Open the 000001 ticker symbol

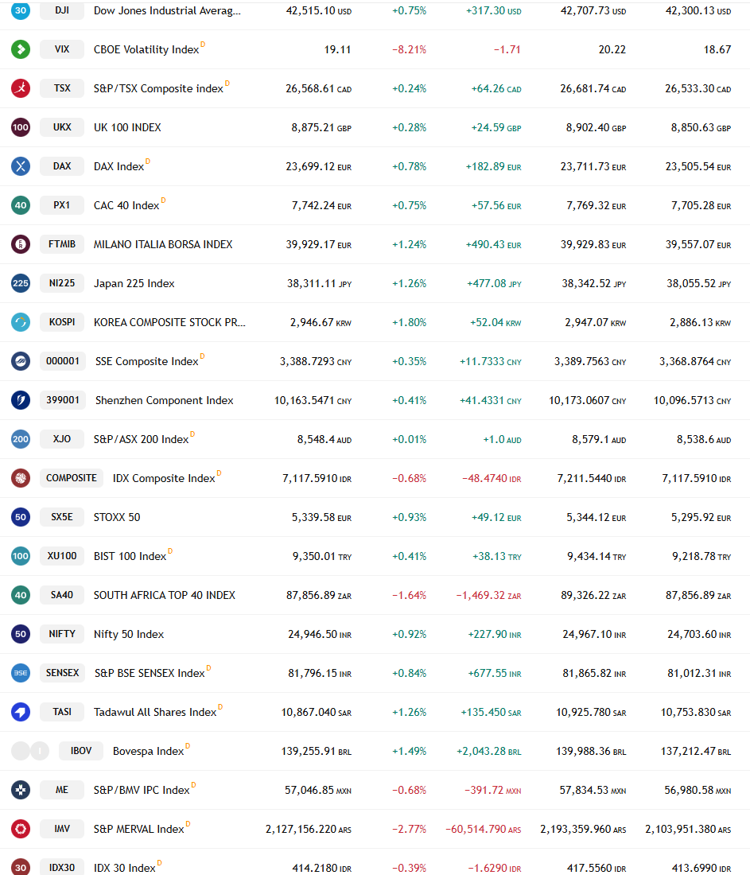coord(63,361)
